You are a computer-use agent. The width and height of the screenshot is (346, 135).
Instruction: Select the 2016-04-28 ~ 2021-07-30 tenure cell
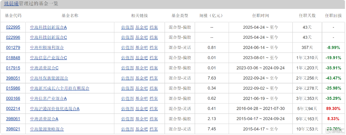coord(261,109)
